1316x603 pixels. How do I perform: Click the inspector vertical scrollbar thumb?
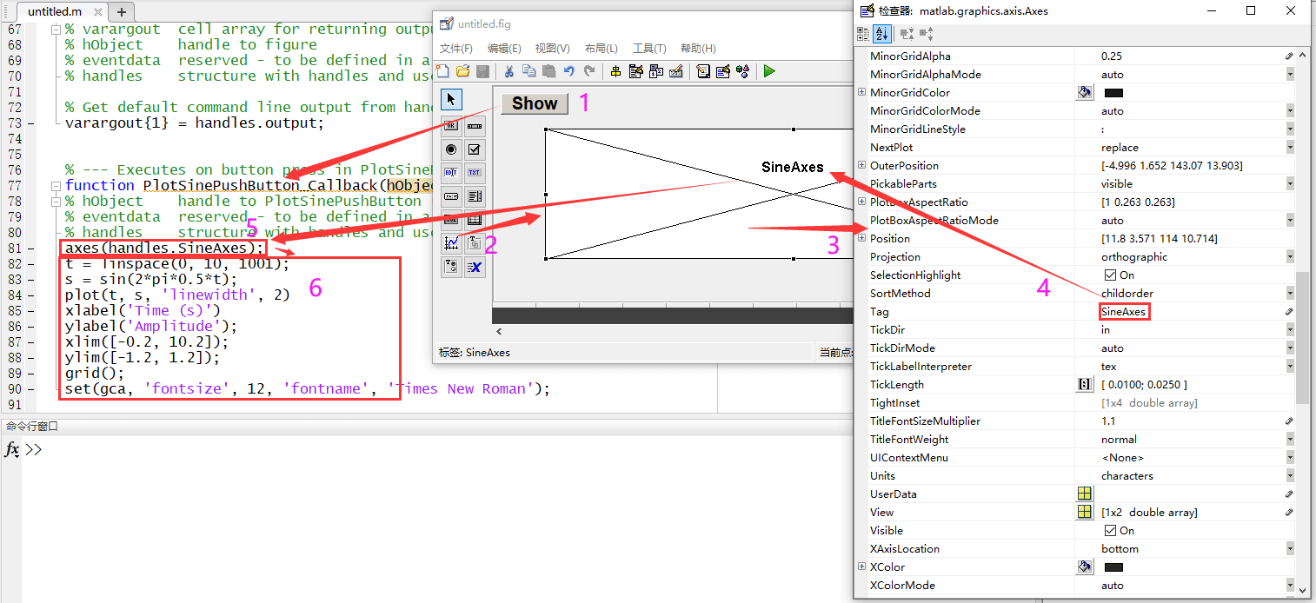coord(1302,337)
